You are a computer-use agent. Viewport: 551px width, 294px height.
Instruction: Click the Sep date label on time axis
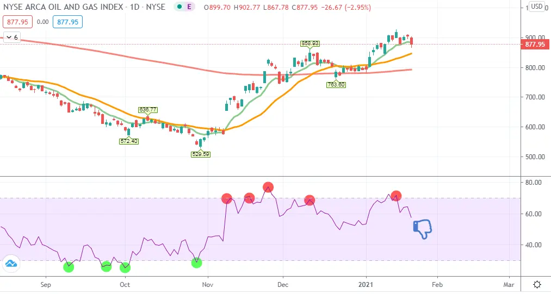[46, 285]
